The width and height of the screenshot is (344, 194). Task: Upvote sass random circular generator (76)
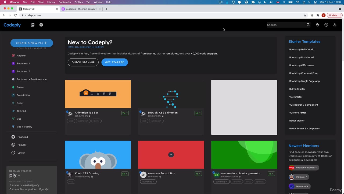pos(271,174)
